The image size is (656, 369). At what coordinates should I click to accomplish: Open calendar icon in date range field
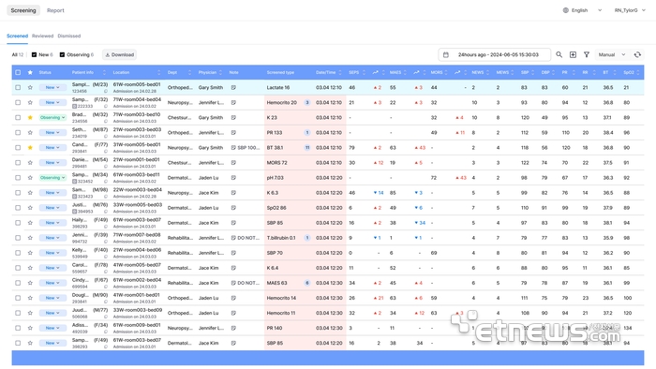coord(446,54)
